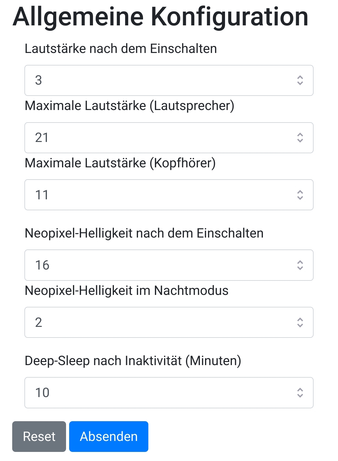This screenshot has height=461, width=338.
Task: Select Nachtmodus brightness field showing 2
Action: [x=169, y=322]
